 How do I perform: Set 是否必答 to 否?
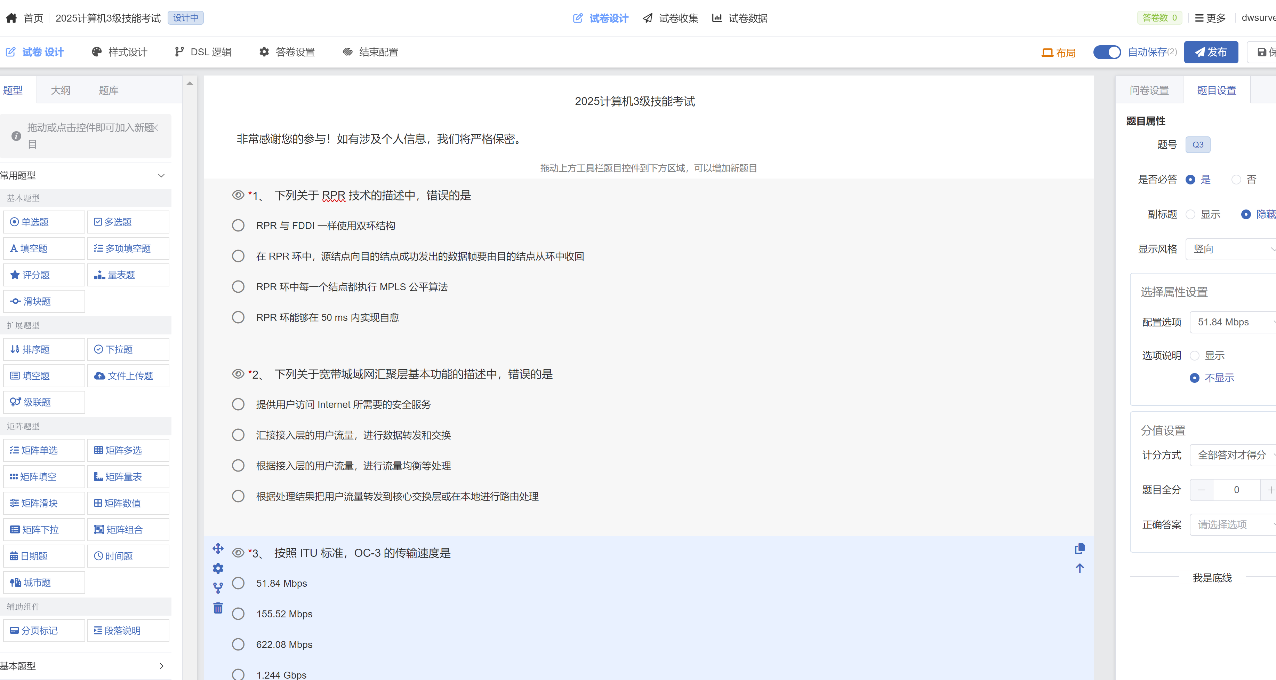[x=1236, y=180]
